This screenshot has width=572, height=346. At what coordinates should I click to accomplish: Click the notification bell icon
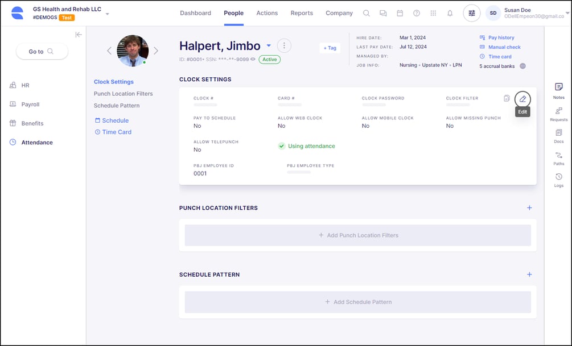450,13
